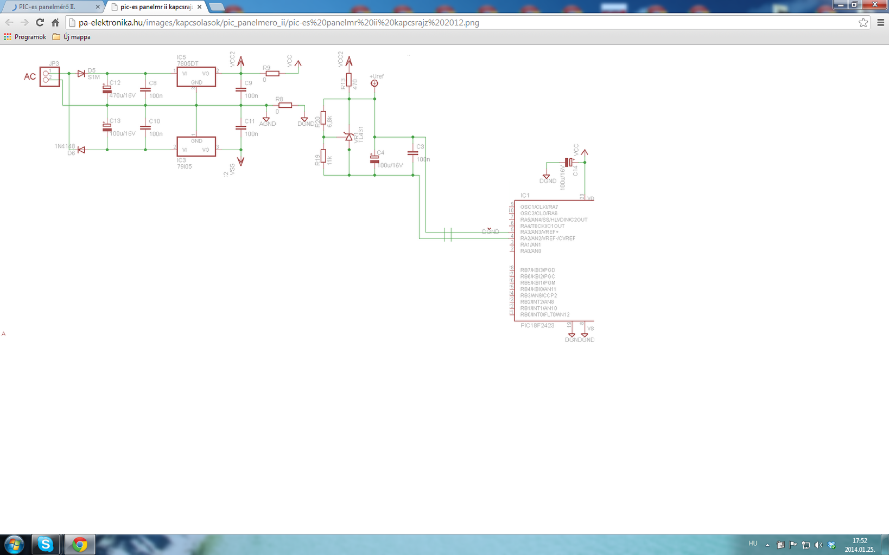The image size is (889, 555).
Task: Click the RA5/AN4/SS/HLVDIN/C2OUT pin label
Action: pyautogui.click(x=554, y=220)
